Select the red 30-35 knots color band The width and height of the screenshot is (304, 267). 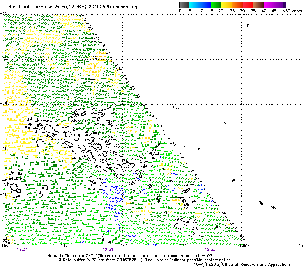pyautogui.click(x=248, y=5)
